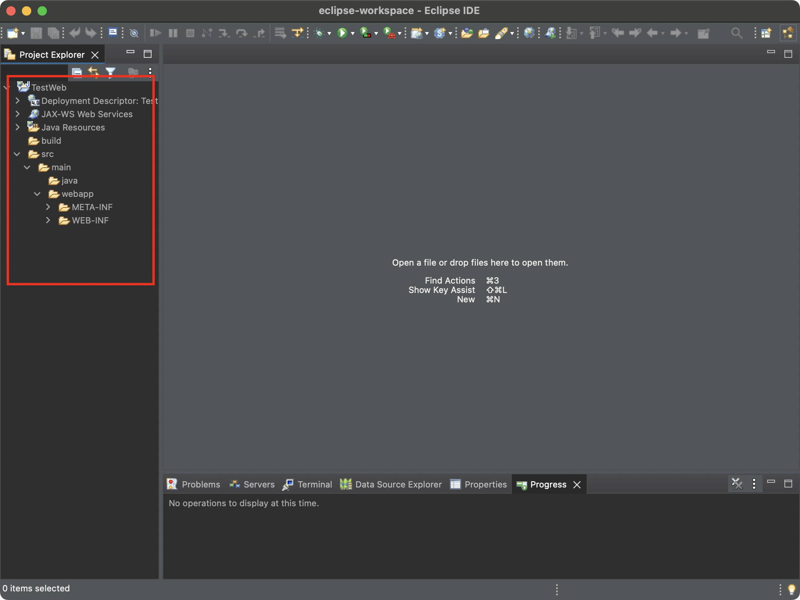The height and width of the screenshot is (600, 800).
Task: Click the Next Annotation icon
Action: tap(571, 33)
